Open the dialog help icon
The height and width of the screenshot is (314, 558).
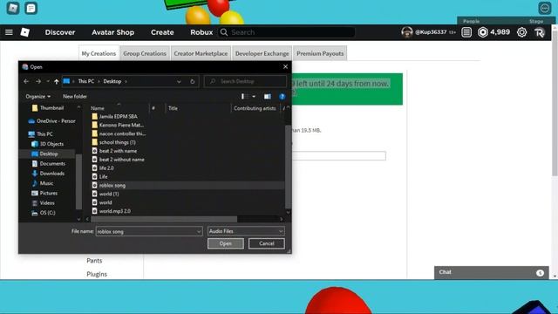point(282,97)
